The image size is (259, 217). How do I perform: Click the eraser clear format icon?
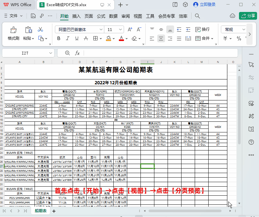pyautogui.click(x=134, y=38)
